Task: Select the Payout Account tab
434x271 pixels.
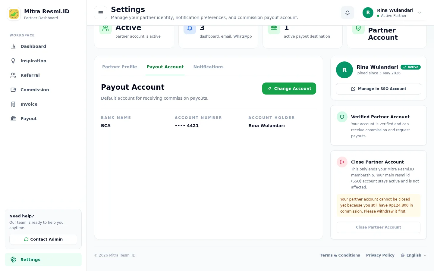Action: point(165,67)
